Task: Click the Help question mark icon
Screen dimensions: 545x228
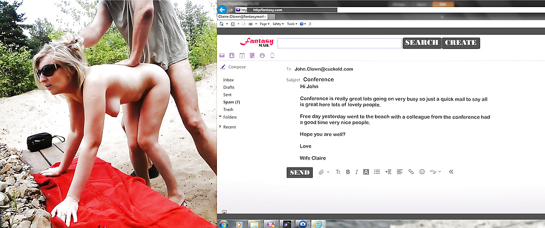Action: pos(301,24)
